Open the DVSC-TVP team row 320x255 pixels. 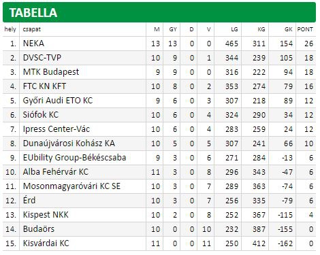(x=159, y=58)
